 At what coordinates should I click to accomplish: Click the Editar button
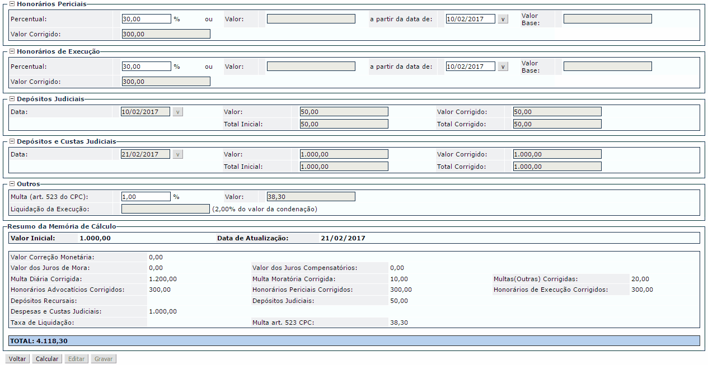tap(76, 359)
